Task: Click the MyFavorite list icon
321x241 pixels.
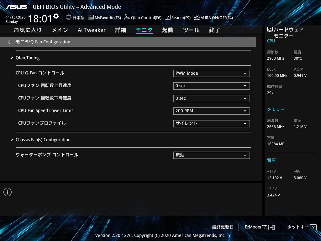Action: tap(91, 18)
